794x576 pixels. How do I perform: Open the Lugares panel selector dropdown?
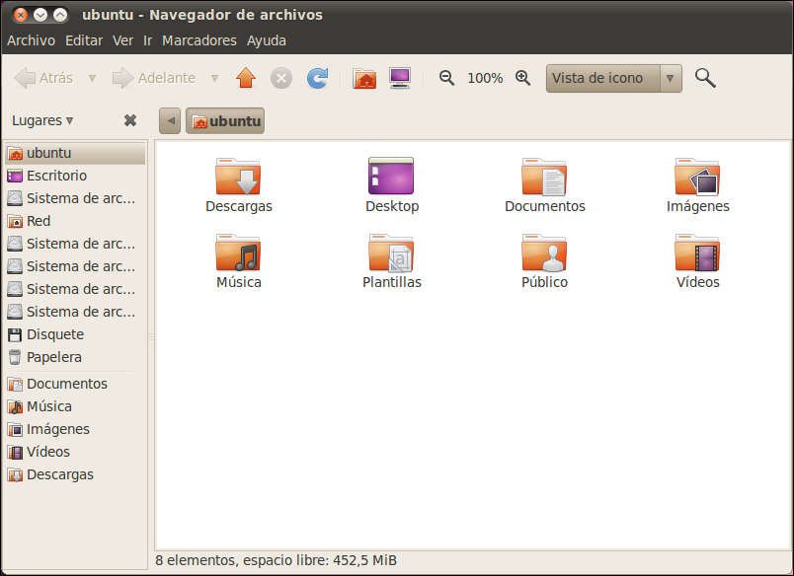click(x=42, y=120)
